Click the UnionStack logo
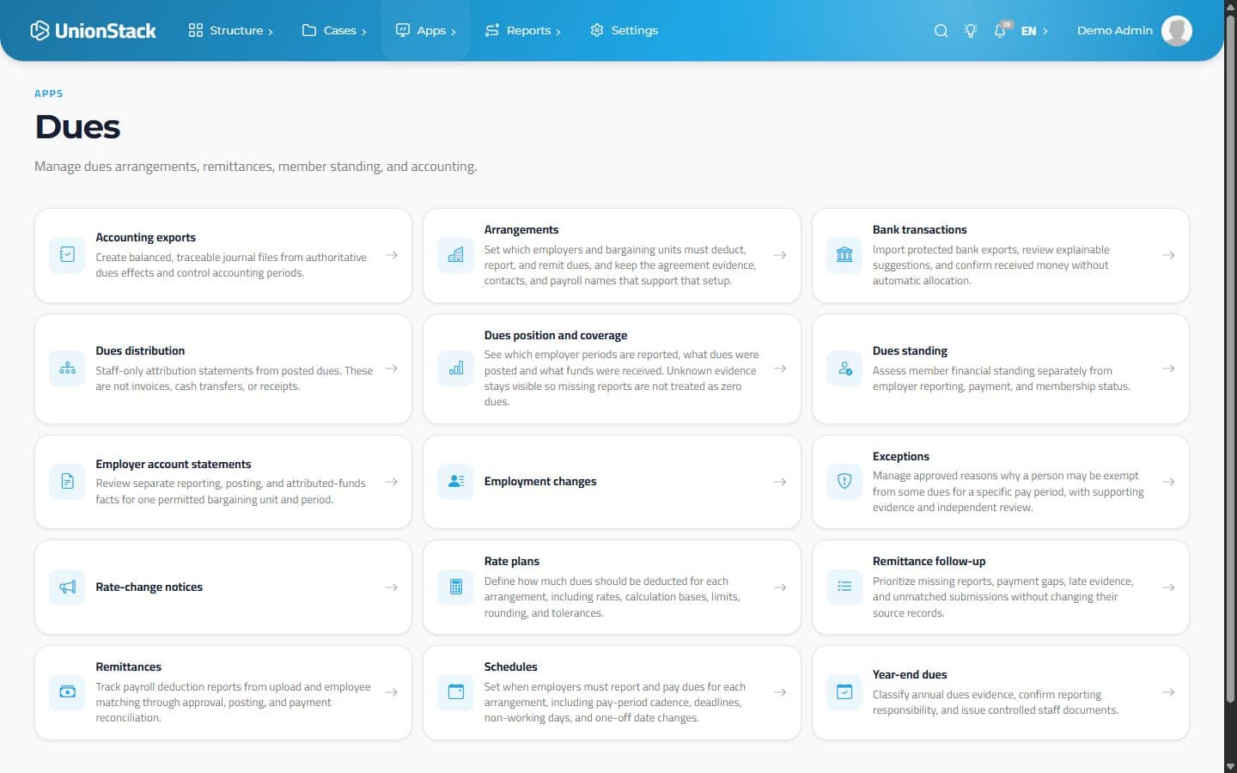1237x773 pixels. pyautogui.click(x=93, y=31)
